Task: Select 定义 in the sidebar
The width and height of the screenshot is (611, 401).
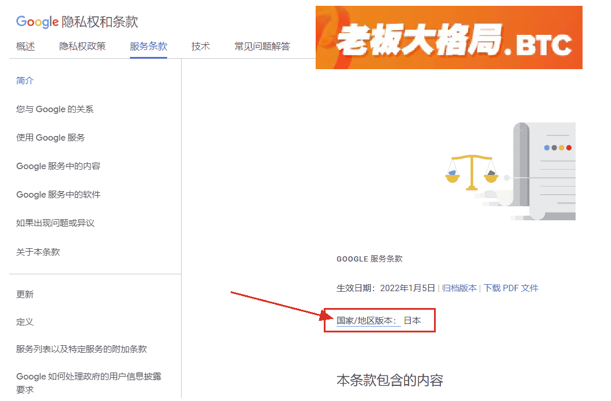Action: 25,322
